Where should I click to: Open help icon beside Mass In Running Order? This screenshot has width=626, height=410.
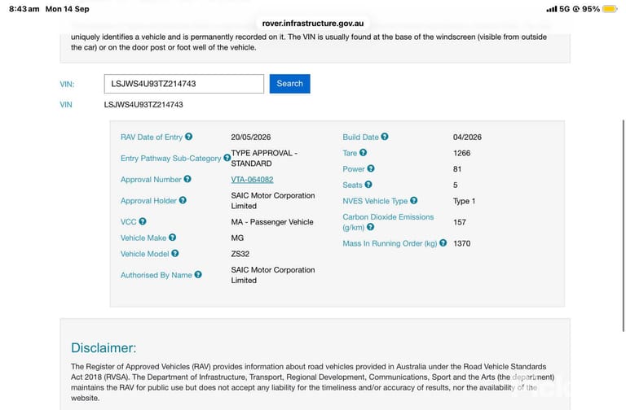tap(443, 243)
